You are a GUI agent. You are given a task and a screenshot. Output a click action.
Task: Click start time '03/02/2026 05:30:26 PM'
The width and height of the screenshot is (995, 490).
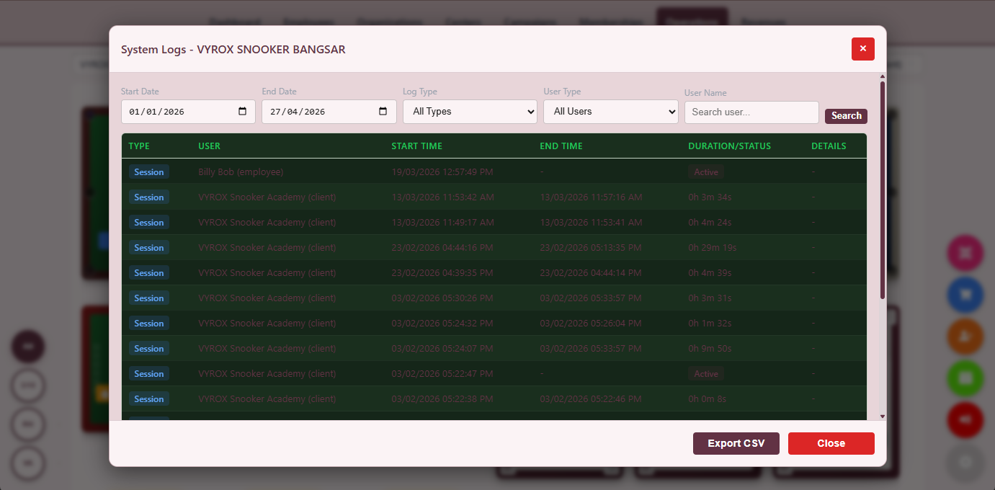pyautogui.click(x=442, y=298)
